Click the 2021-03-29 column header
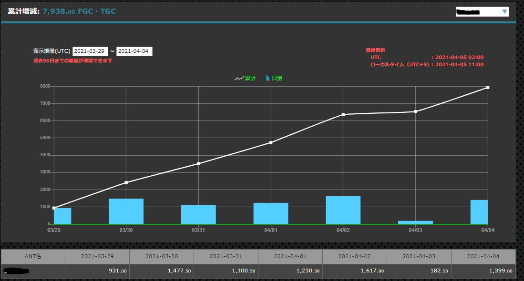Screen dimensions: 524x281 click(97, 256)
